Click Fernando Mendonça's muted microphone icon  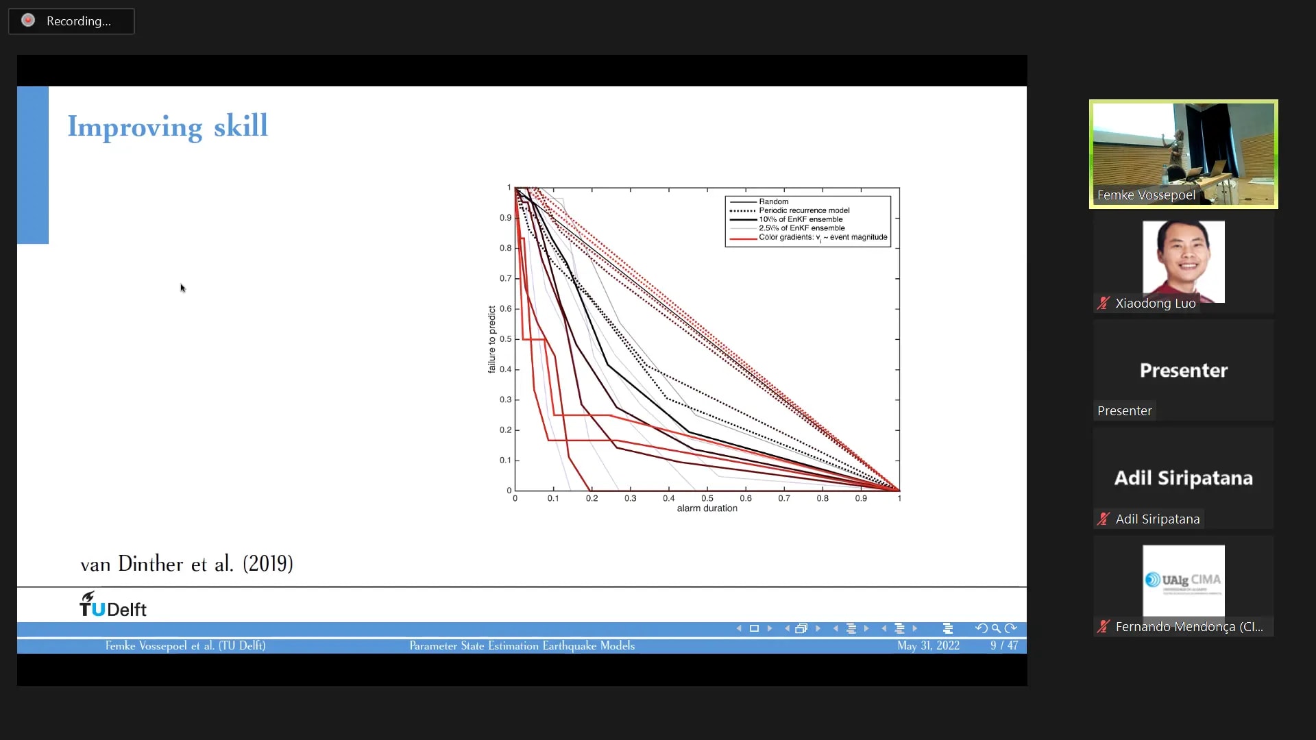[x=1103, y=627]
